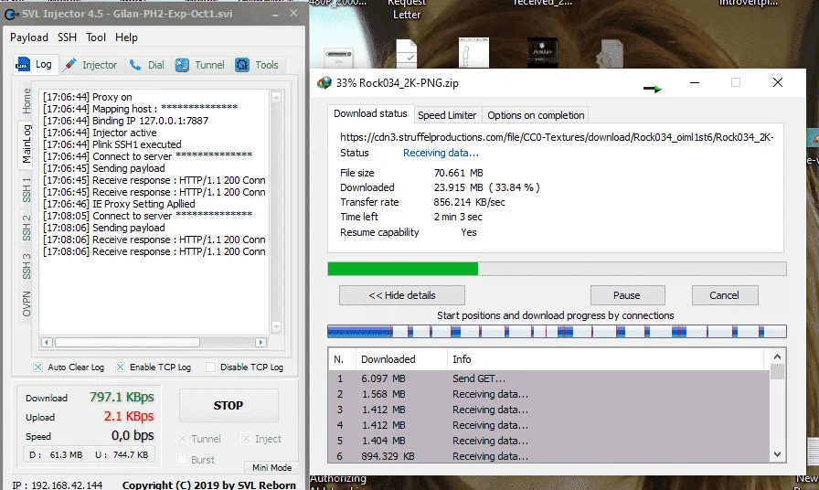Click the Hide details button
Image resolution: width=819 pixels, height=490 pixels.
coord(401,295)
